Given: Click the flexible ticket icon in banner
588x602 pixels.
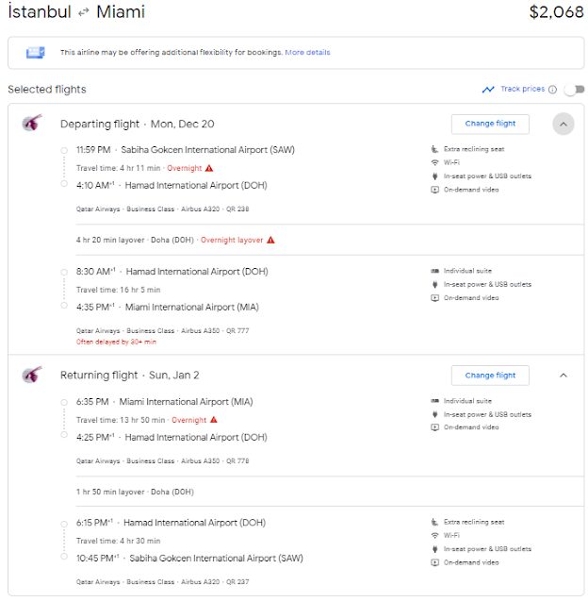Looking at the screenshot, I should 35,52.
